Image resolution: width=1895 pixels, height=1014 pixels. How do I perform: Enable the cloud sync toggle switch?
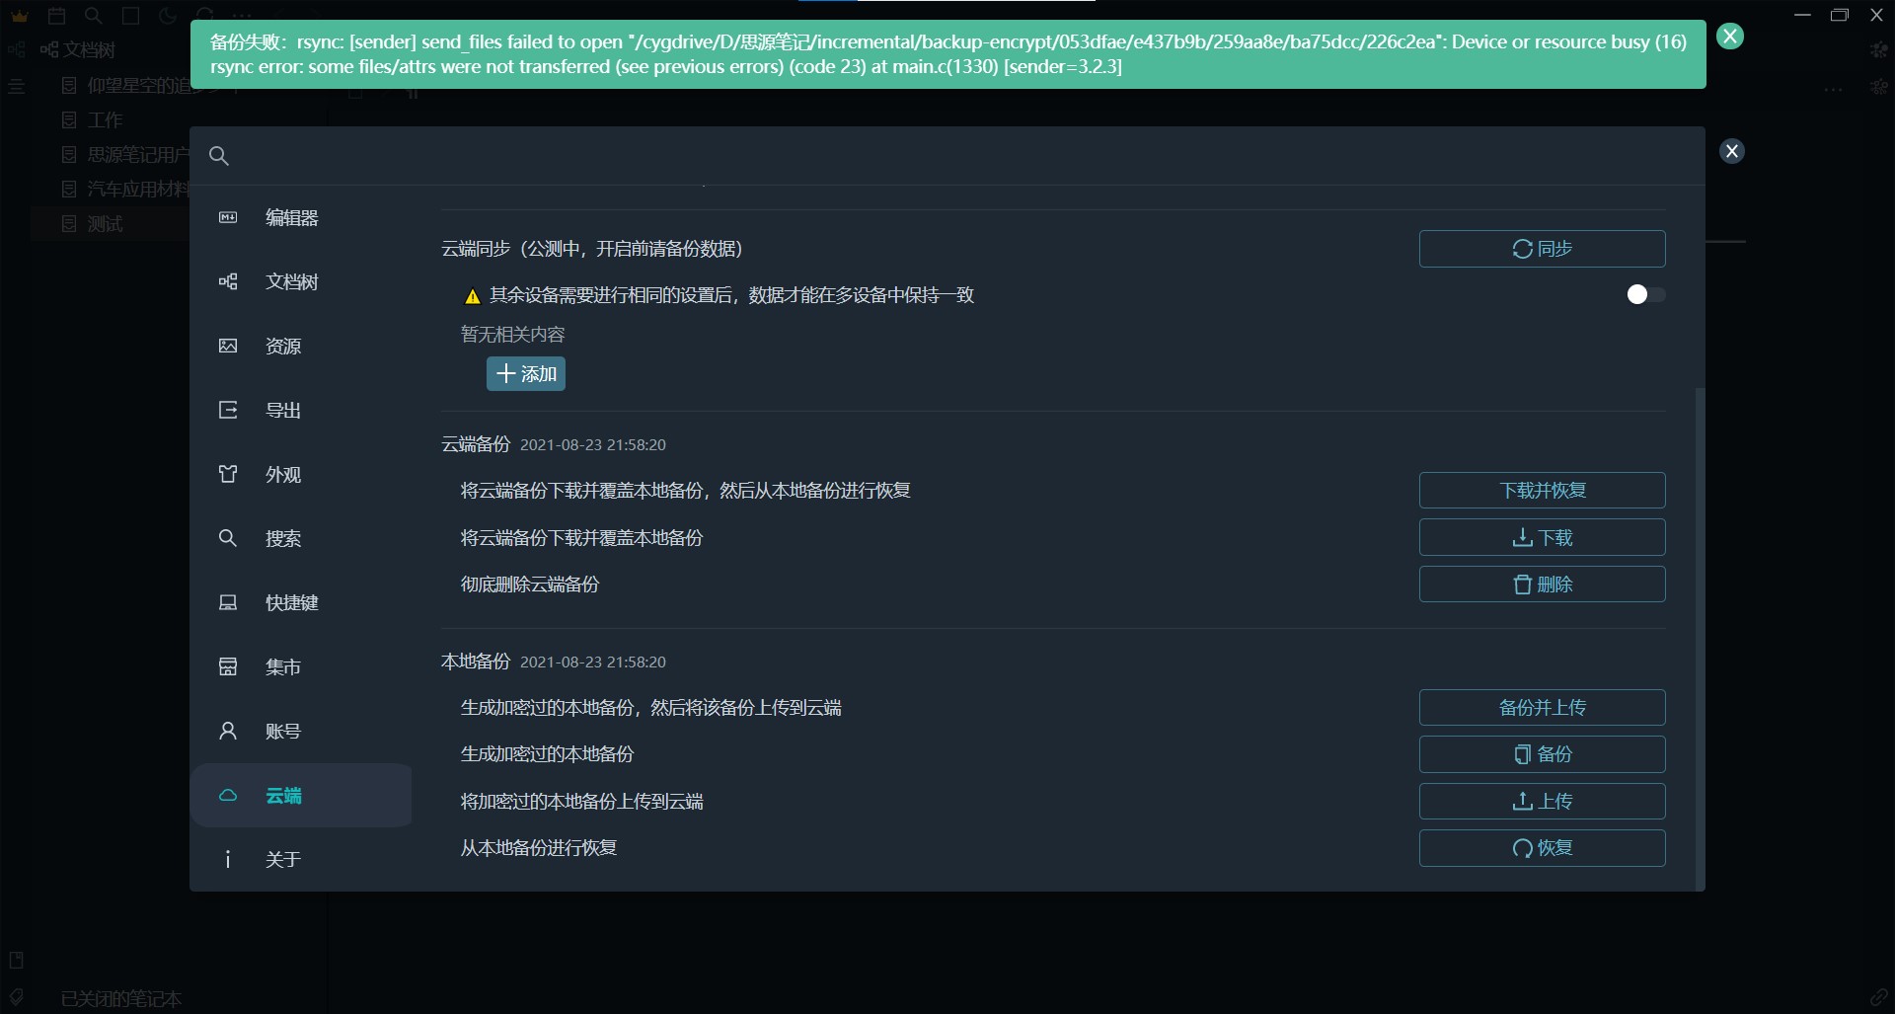point(1645,294)
